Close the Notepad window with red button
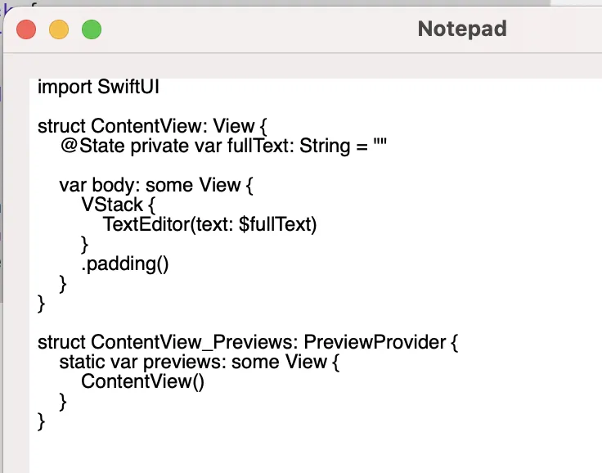 (26, 29)
